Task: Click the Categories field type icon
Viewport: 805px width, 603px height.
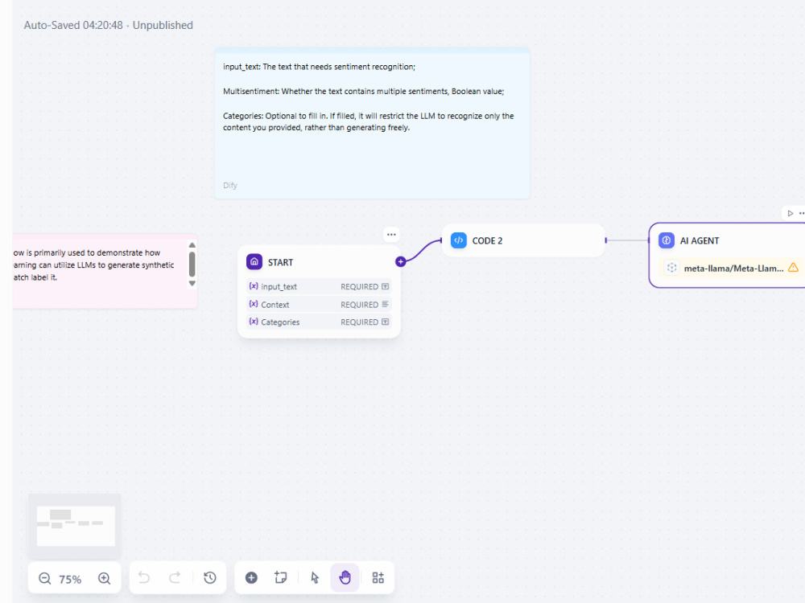Action: (385, 322)
